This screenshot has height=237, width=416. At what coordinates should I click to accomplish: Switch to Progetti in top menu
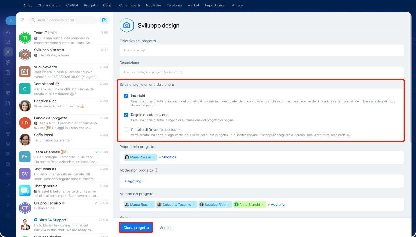point(91,5)
